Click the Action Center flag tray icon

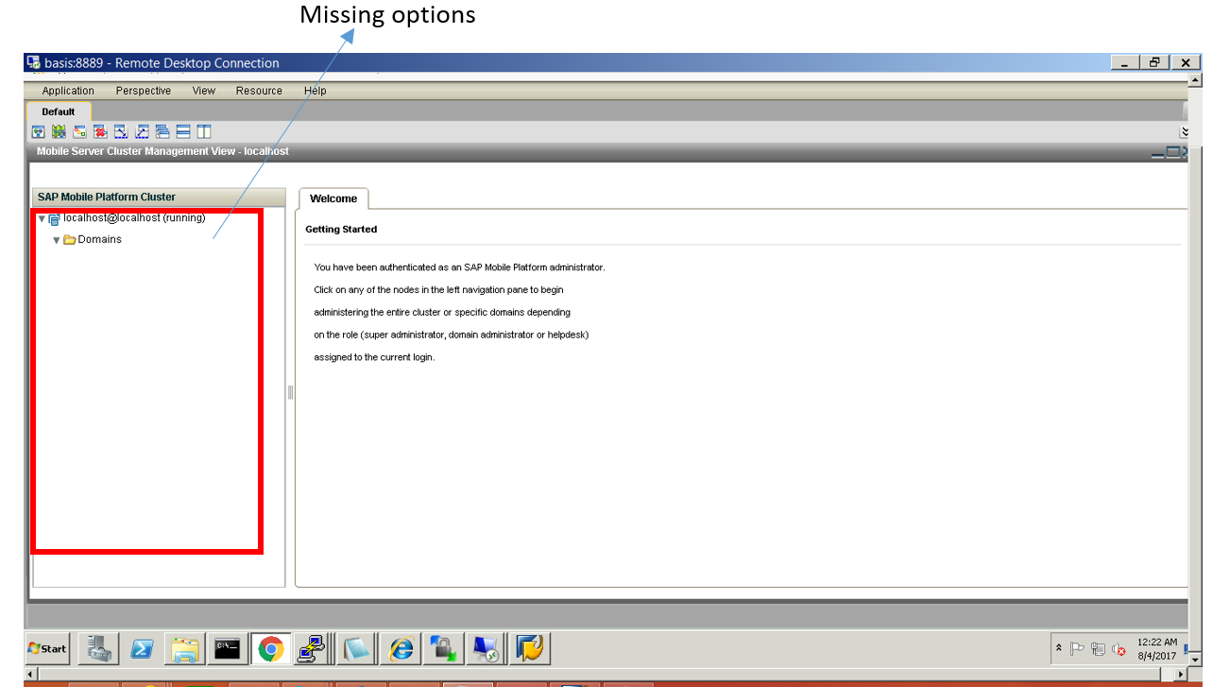pyautogui.click(x=1078, y=648)
